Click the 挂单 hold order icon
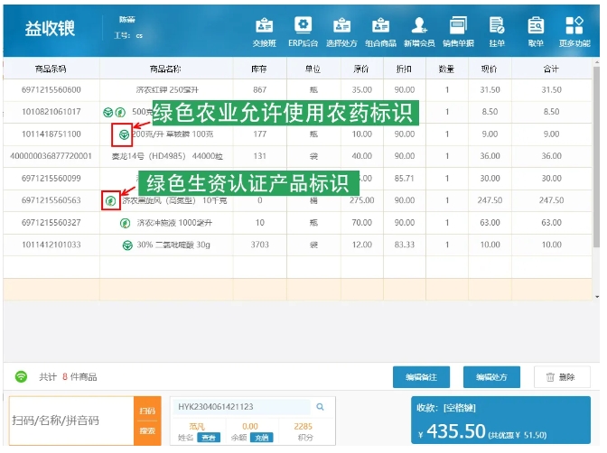The width and height of the screenshot is (607, 453). tap(497, 31)
